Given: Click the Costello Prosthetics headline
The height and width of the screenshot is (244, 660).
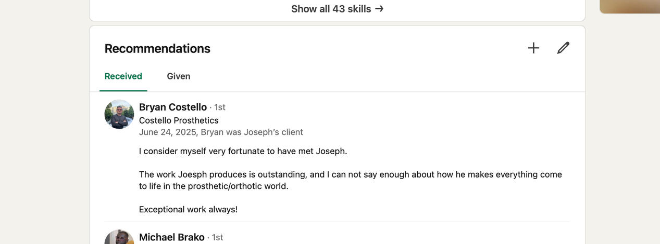Looking at the screenshot, I should click(x=179, y=120).
